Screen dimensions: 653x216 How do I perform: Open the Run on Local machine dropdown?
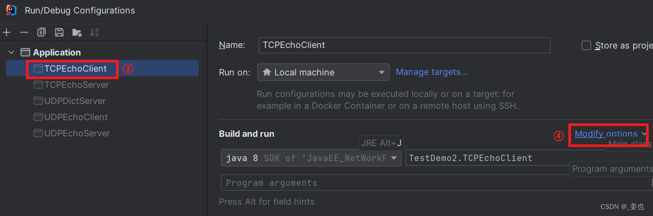[x=323, y=72]
